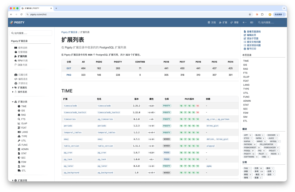Click the truck icon beside ETL
This screenshot has height=192, width=295.
click(x=19, y=171)
